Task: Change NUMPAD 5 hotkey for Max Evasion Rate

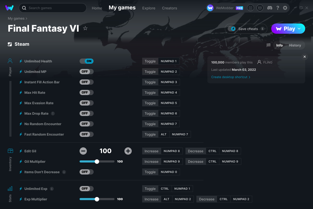Action: click(x=169, y=103)
